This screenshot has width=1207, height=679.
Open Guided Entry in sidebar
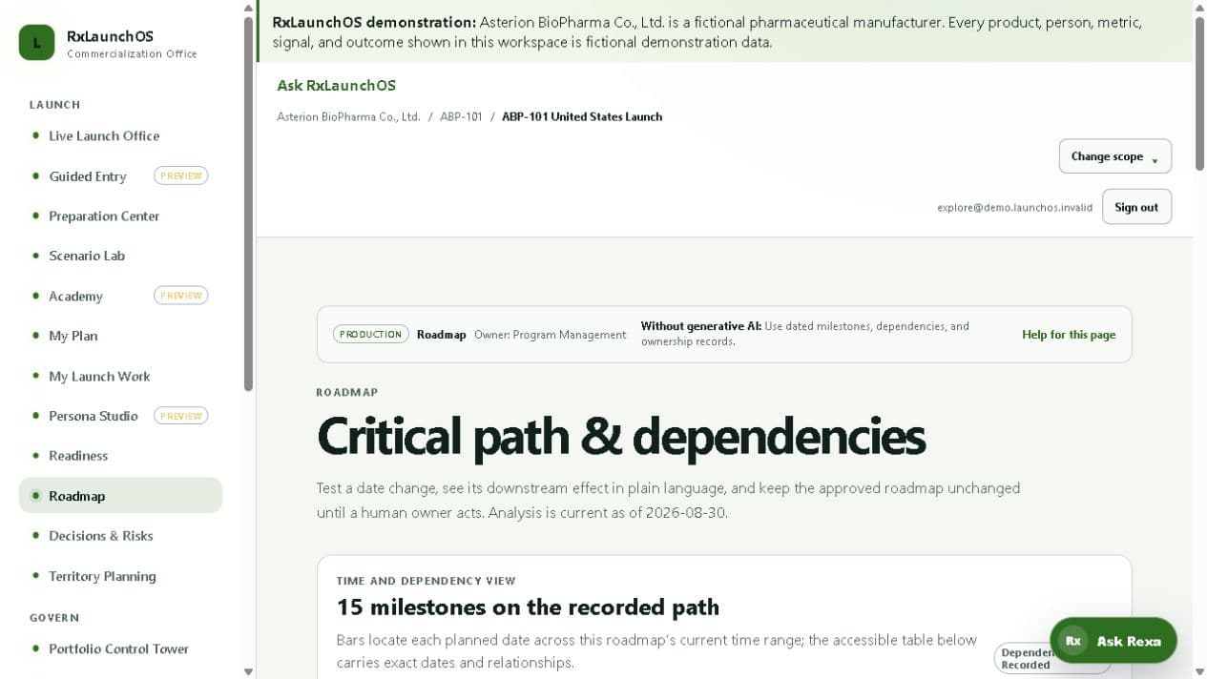click(88, 176)
